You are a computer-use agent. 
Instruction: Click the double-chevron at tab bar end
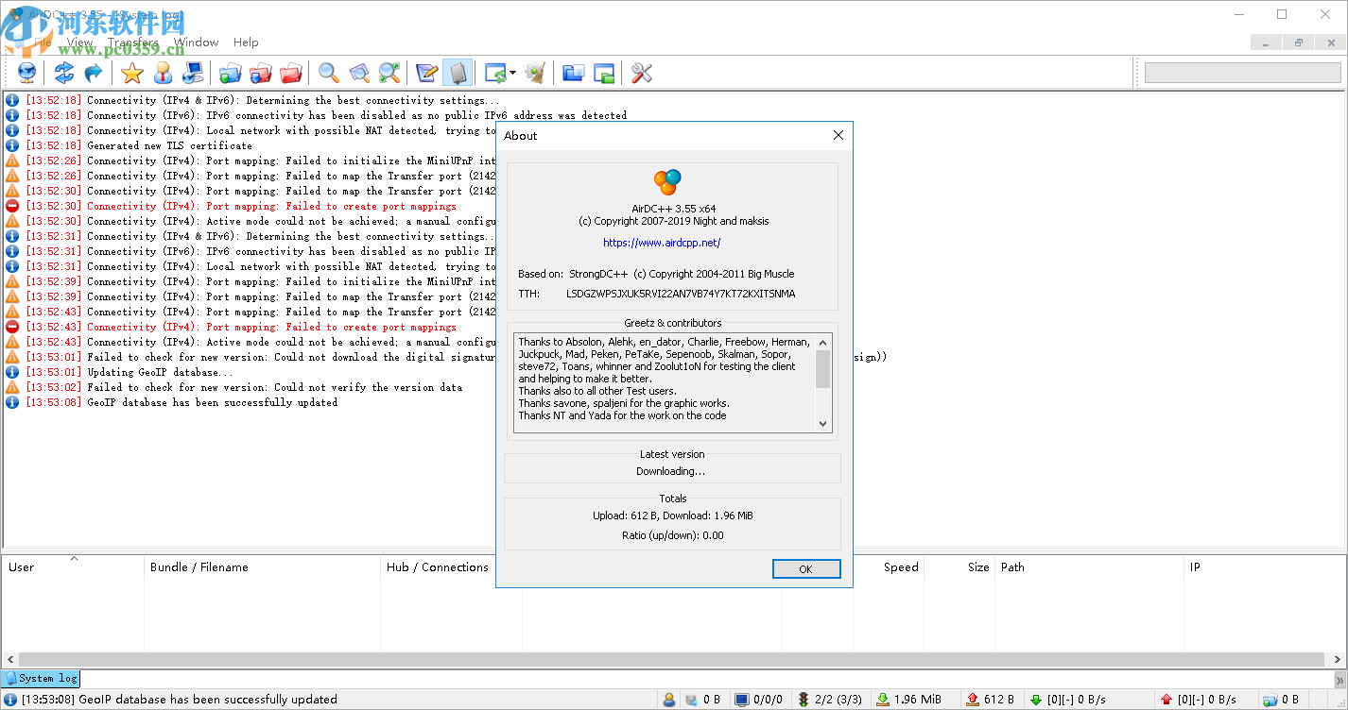[x=1339, y=679]
